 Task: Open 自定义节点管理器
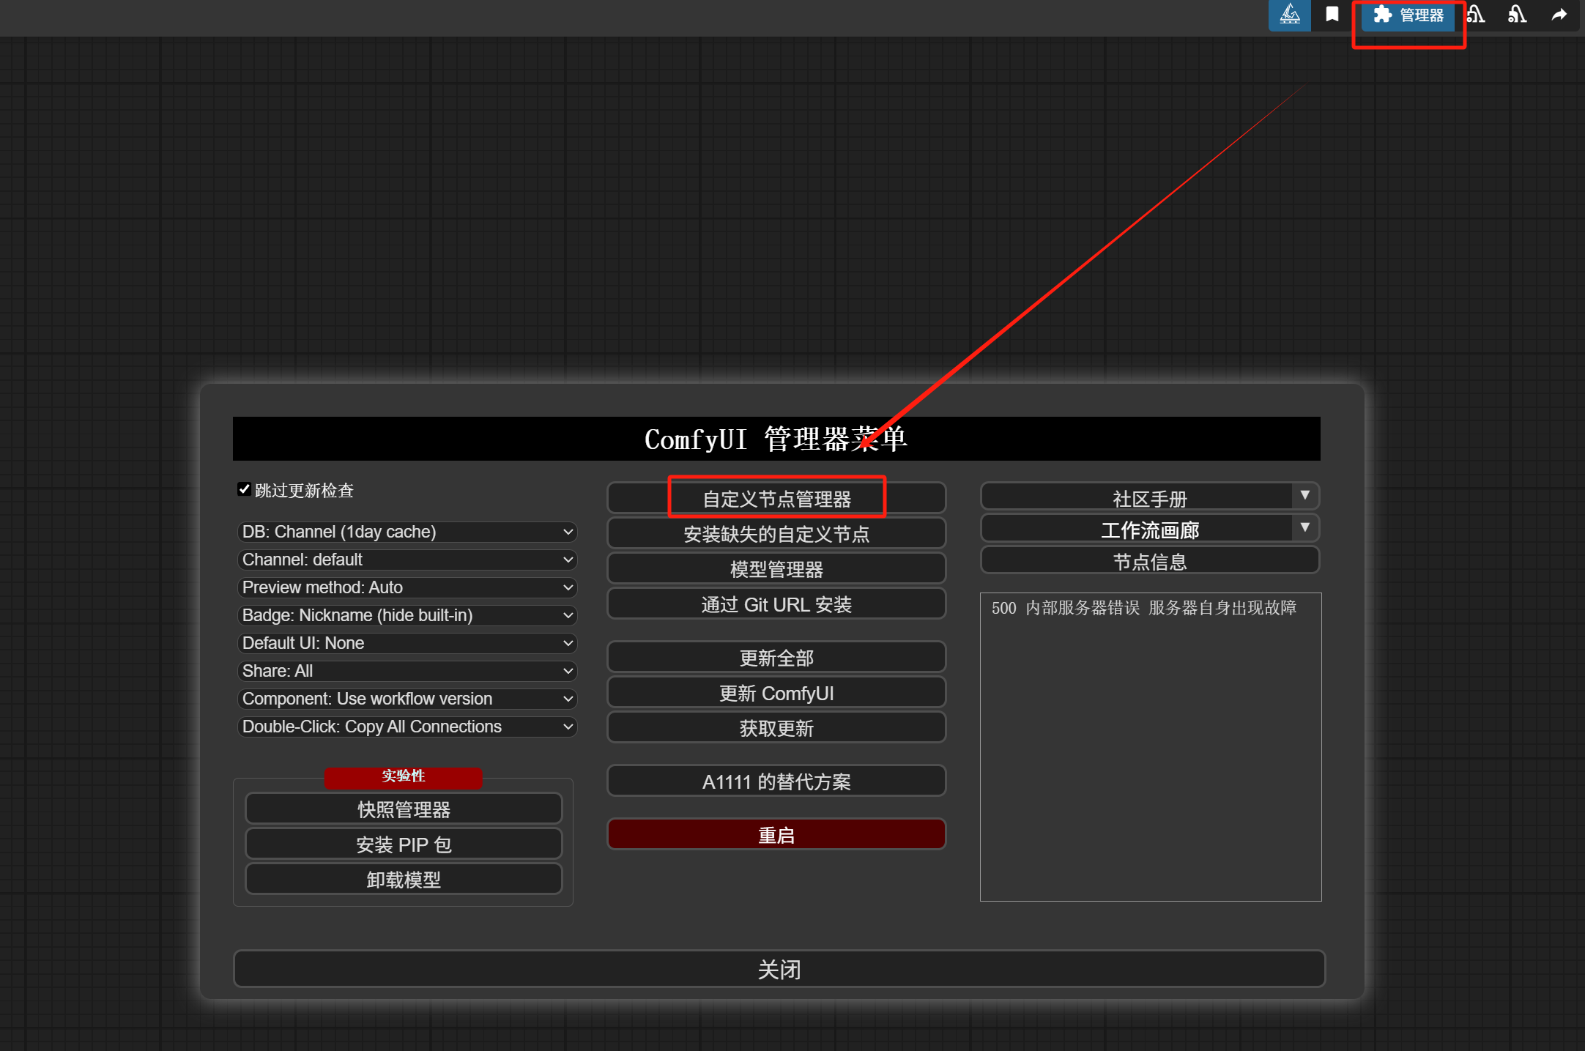[x=776, y=499]
